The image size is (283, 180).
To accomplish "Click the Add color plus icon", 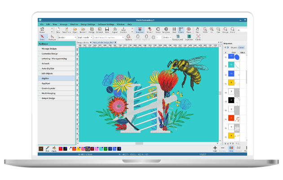I will (215, 148).
